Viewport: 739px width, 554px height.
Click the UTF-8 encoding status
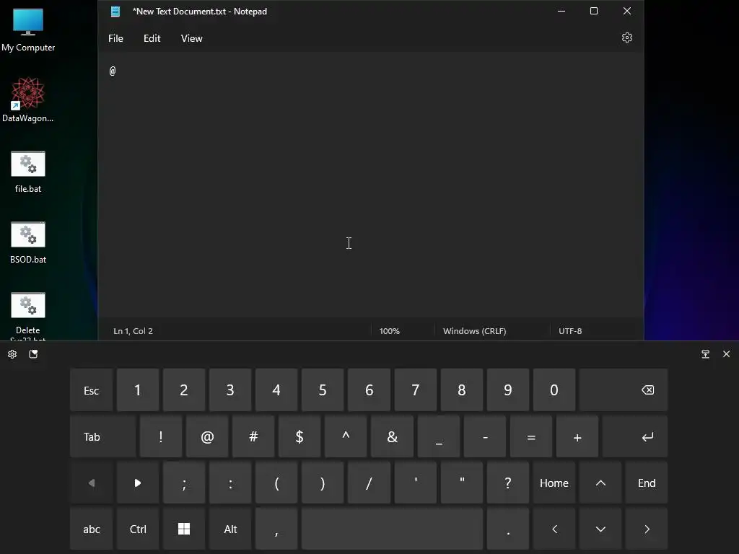coord(570,331)
